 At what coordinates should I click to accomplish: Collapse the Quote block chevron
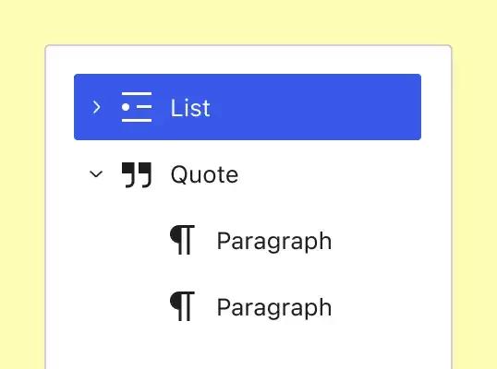tap(96, 173)
